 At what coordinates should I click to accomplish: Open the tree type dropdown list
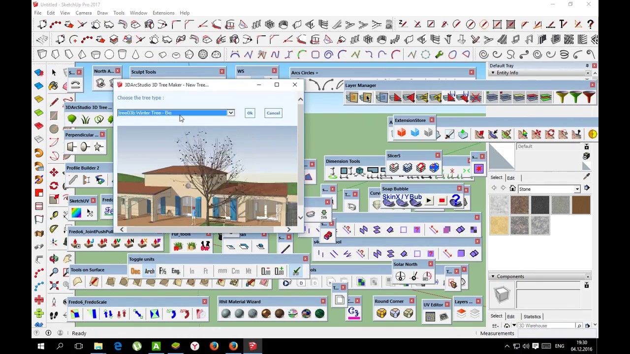coord(230,113)
